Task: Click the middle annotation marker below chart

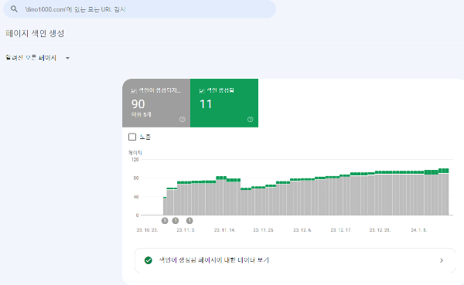Action: tap(176, 221)
